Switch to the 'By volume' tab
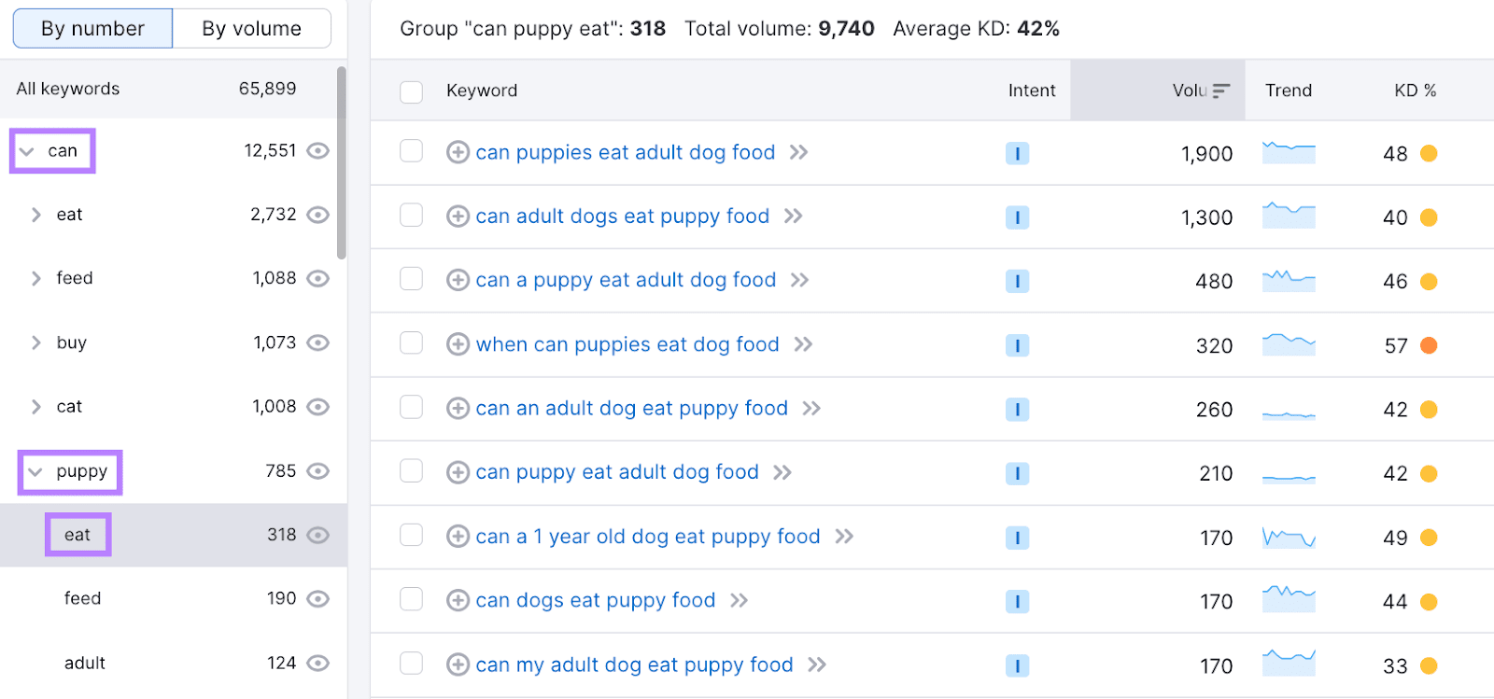 click(x=252, y=29)
